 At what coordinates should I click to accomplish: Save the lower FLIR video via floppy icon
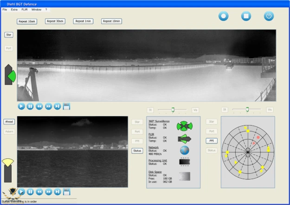point(66,192)
